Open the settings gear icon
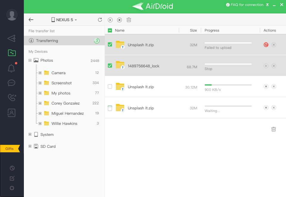The image size is (286, 197). pyautogui.click(x=12, y=188)
